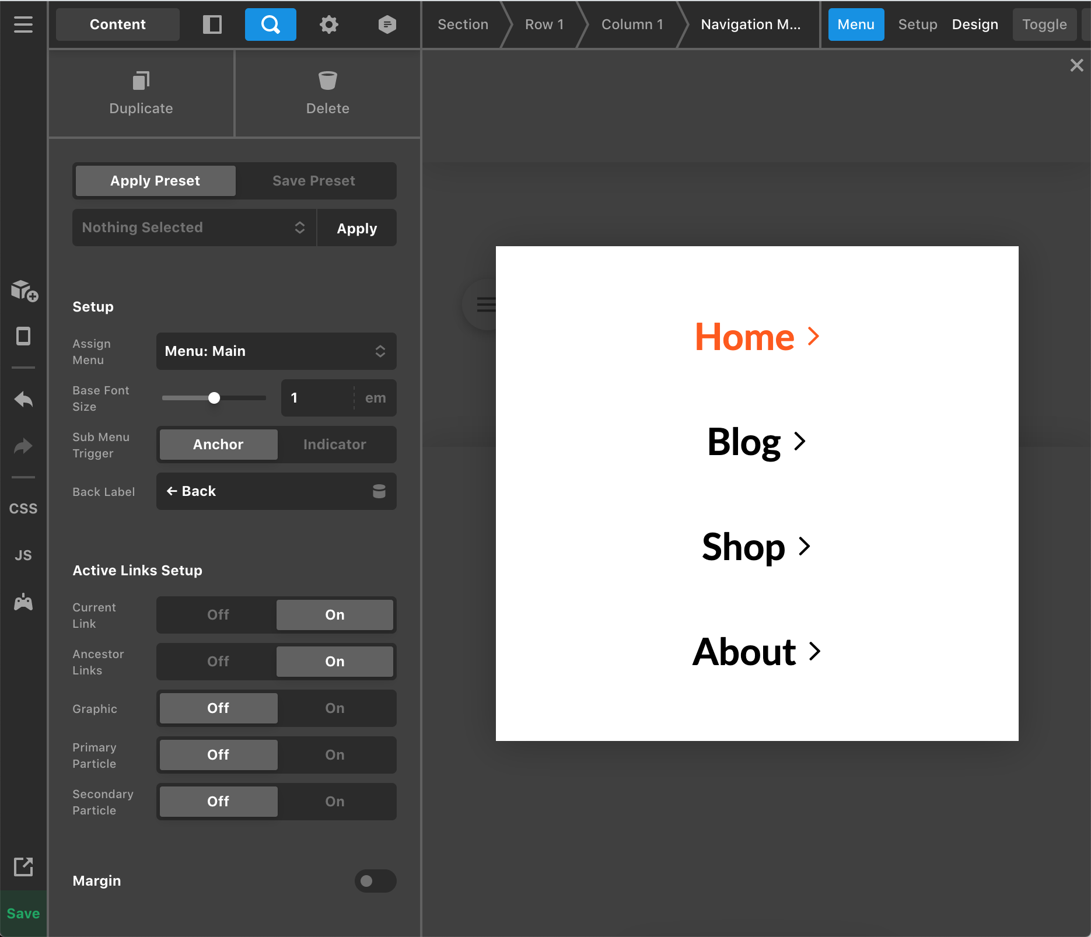Open the device preview icon
The image size is (1091, 937).
[x=23, y=336]
